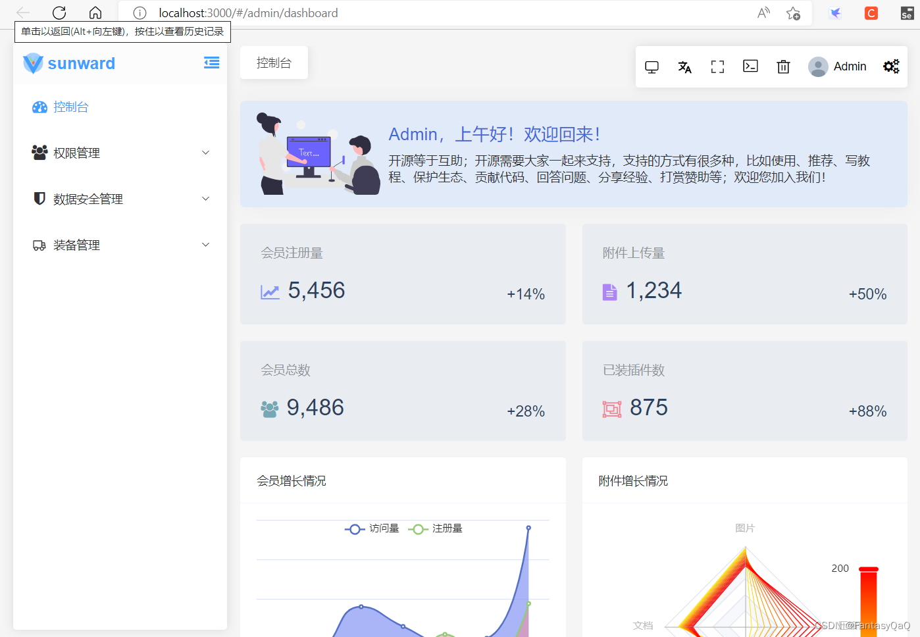Click the +28% growth value
Screen dimensions: 920x637
point(526,411)
